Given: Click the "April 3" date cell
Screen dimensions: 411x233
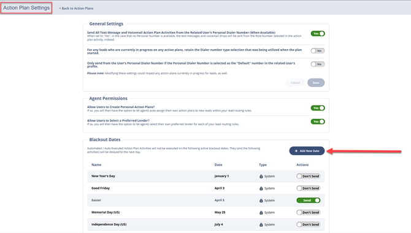Looking at the screenshot, I should (220, 188).
